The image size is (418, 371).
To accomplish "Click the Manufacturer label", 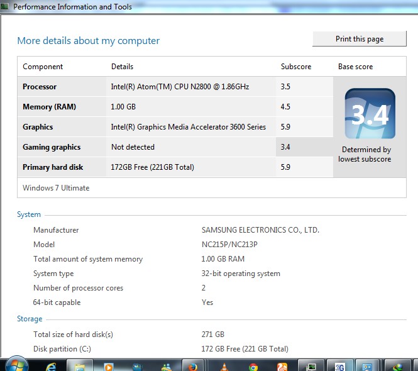I will (56, 230).
